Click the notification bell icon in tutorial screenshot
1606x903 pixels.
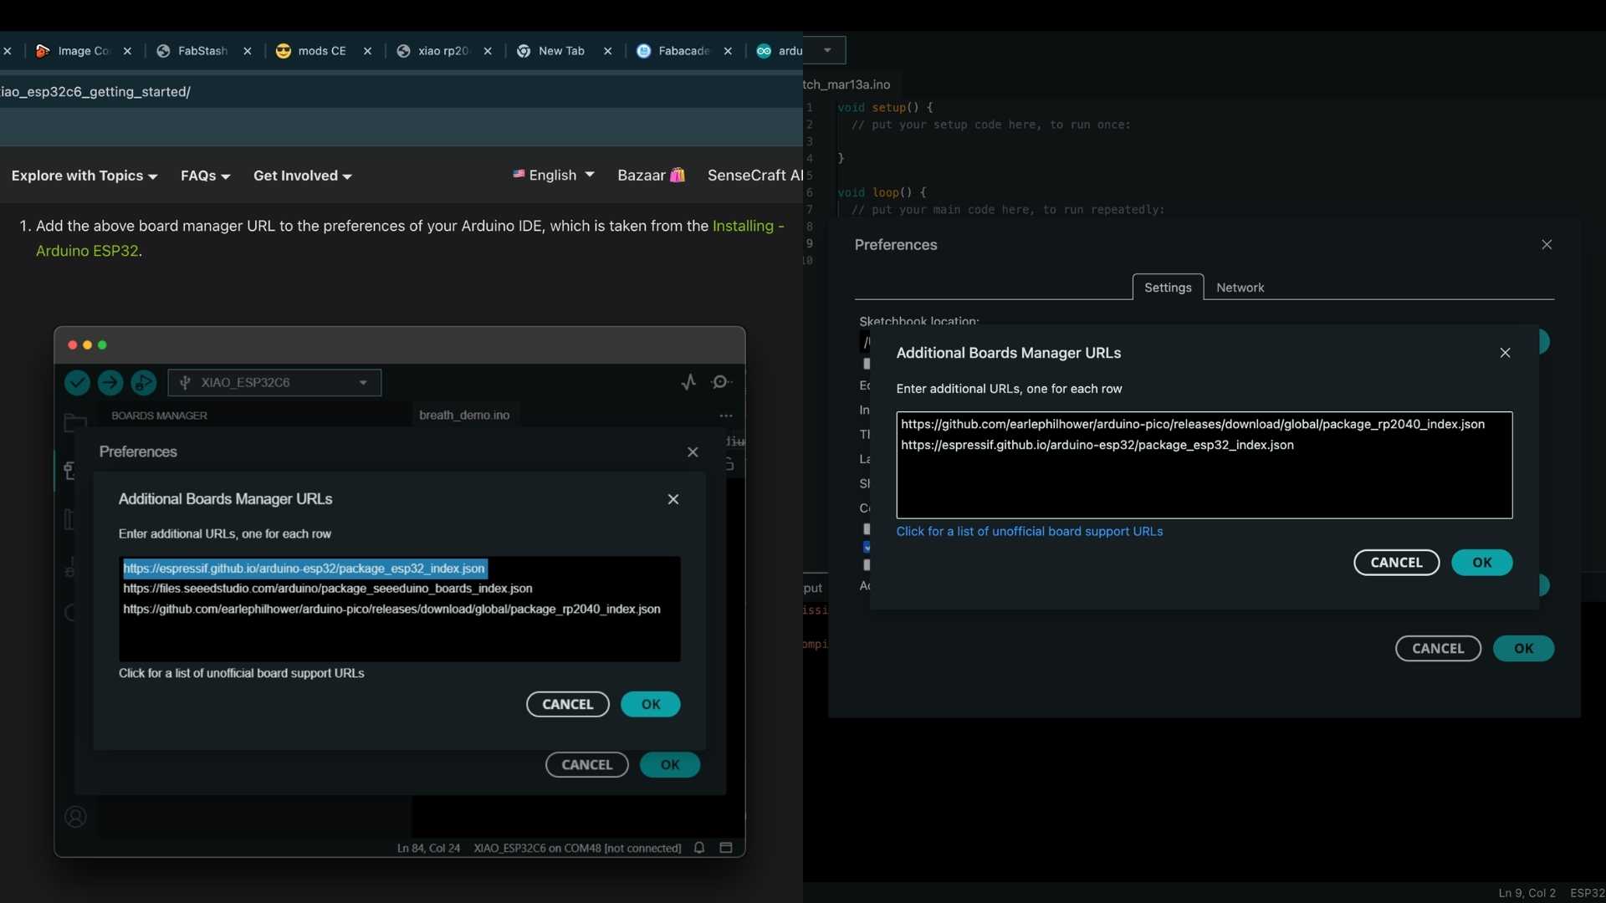coord(699,848)
